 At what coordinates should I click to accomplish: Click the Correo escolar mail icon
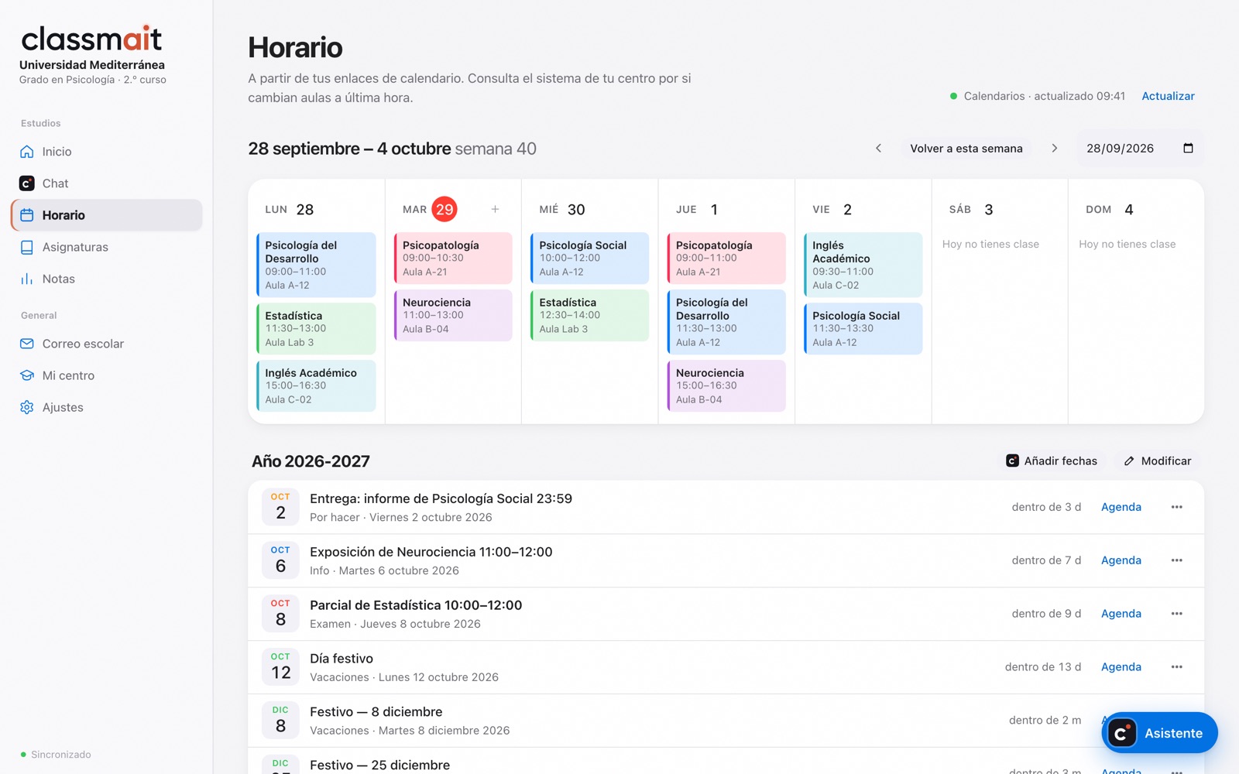point(27,344)
